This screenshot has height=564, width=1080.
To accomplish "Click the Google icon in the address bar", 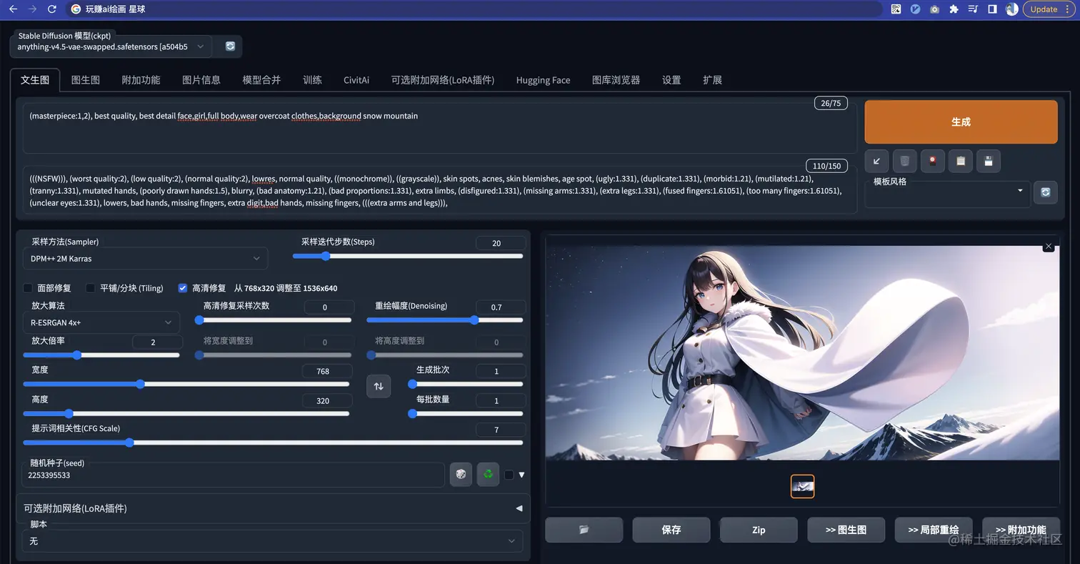I will point(76,9).
